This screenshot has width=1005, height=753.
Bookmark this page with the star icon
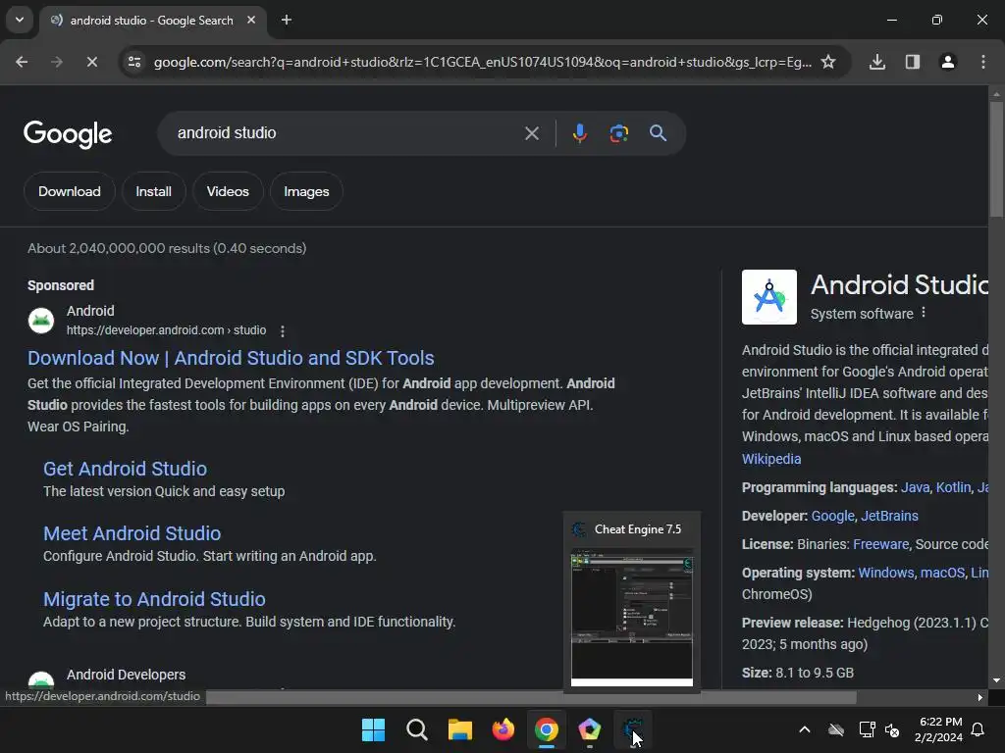[x=828, y=62]
